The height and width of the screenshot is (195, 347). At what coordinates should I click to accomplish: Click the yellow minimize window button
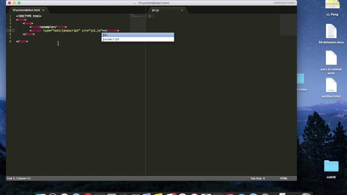point(14,3)
